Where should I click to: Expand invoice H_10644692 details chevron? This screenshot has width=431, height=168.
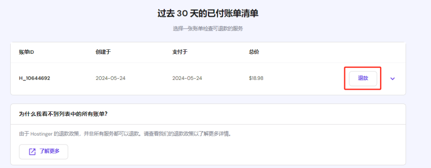tap(392, 78)
